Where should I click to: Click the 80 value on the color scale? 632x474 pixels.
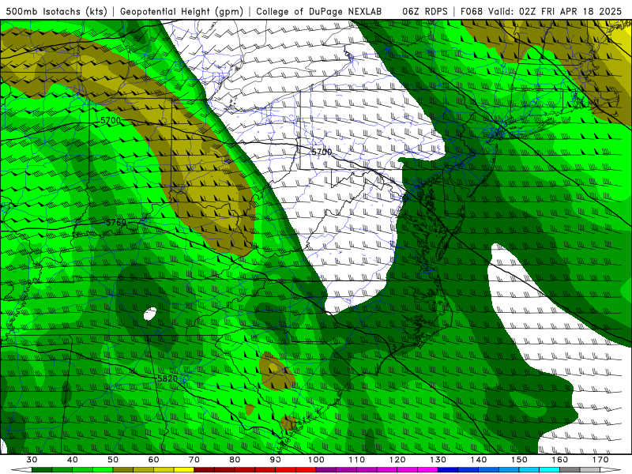(235, 460)
